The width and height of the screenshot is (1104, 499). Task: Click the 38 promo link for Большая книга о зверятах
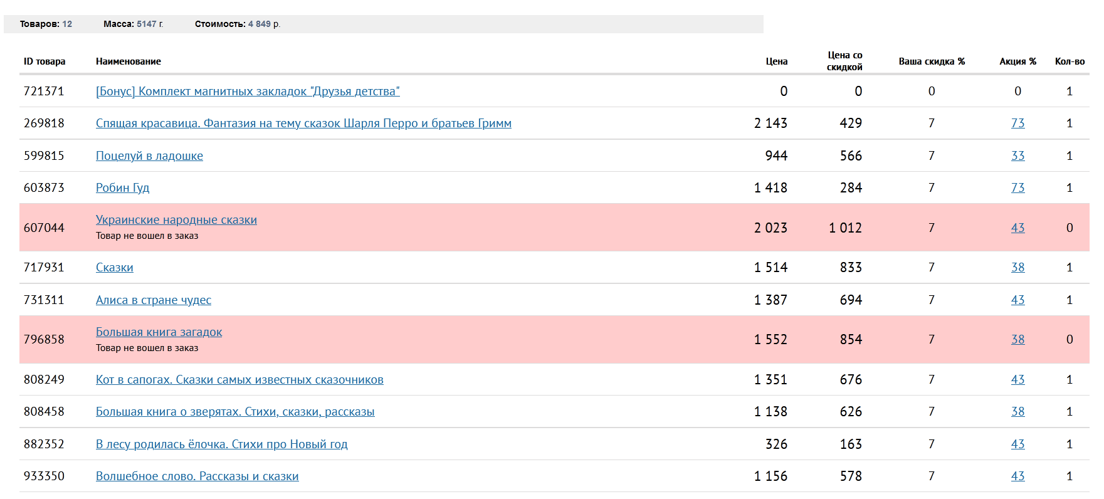(x=1017, y=412)
